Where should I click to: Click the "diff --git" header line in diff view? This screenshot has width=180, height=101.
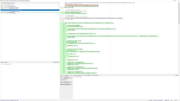point(99,3)
